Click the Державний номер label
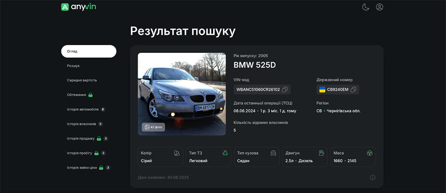The height and width of the screenshot is (193, 446). coord(334,80)
